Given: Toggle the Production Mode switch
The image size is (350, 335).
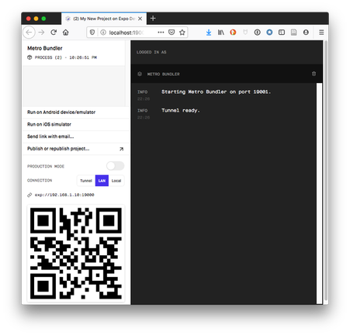Looking at the screenshot, I should 116,166.
